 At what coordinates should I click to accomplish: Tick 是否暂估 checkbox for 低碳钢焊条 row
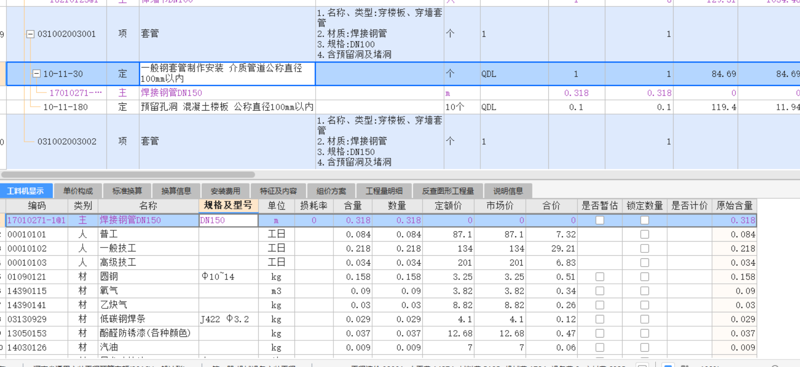(600, 319)
